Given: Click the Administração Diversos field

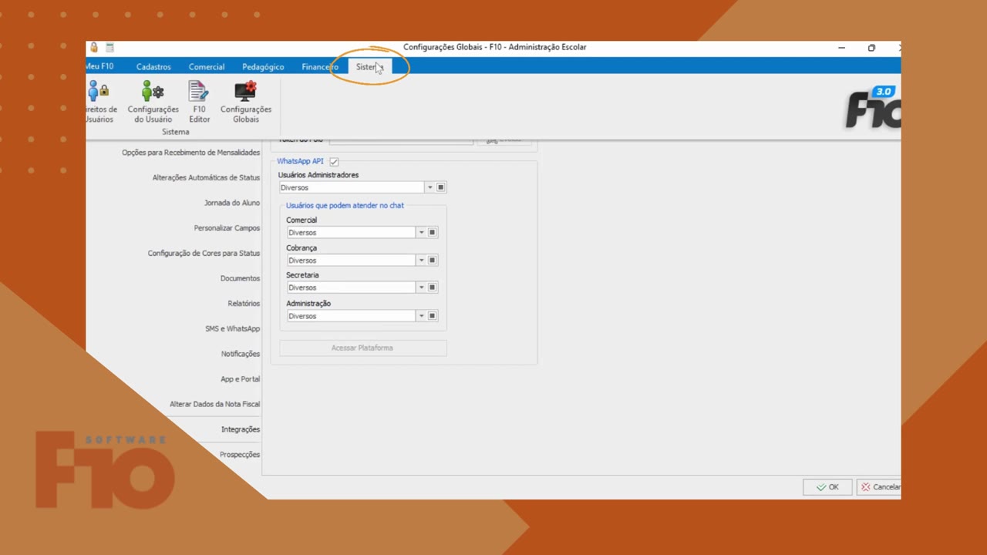Looking at the screenshot, I should [x=352, y=315].
